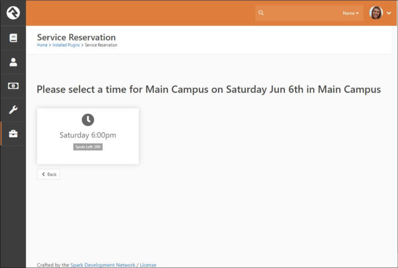Open the People icon in sidebar
398x268 pixels.
(13, 62)
